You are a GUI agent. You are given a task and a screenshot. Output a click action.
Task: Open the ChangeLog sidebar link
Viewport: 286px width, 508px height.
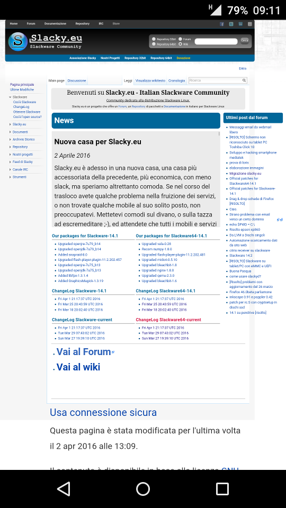click(21, 107)
